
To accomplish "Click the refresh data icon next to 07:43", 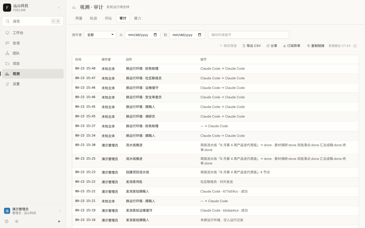I will click(x=355, y=46).
